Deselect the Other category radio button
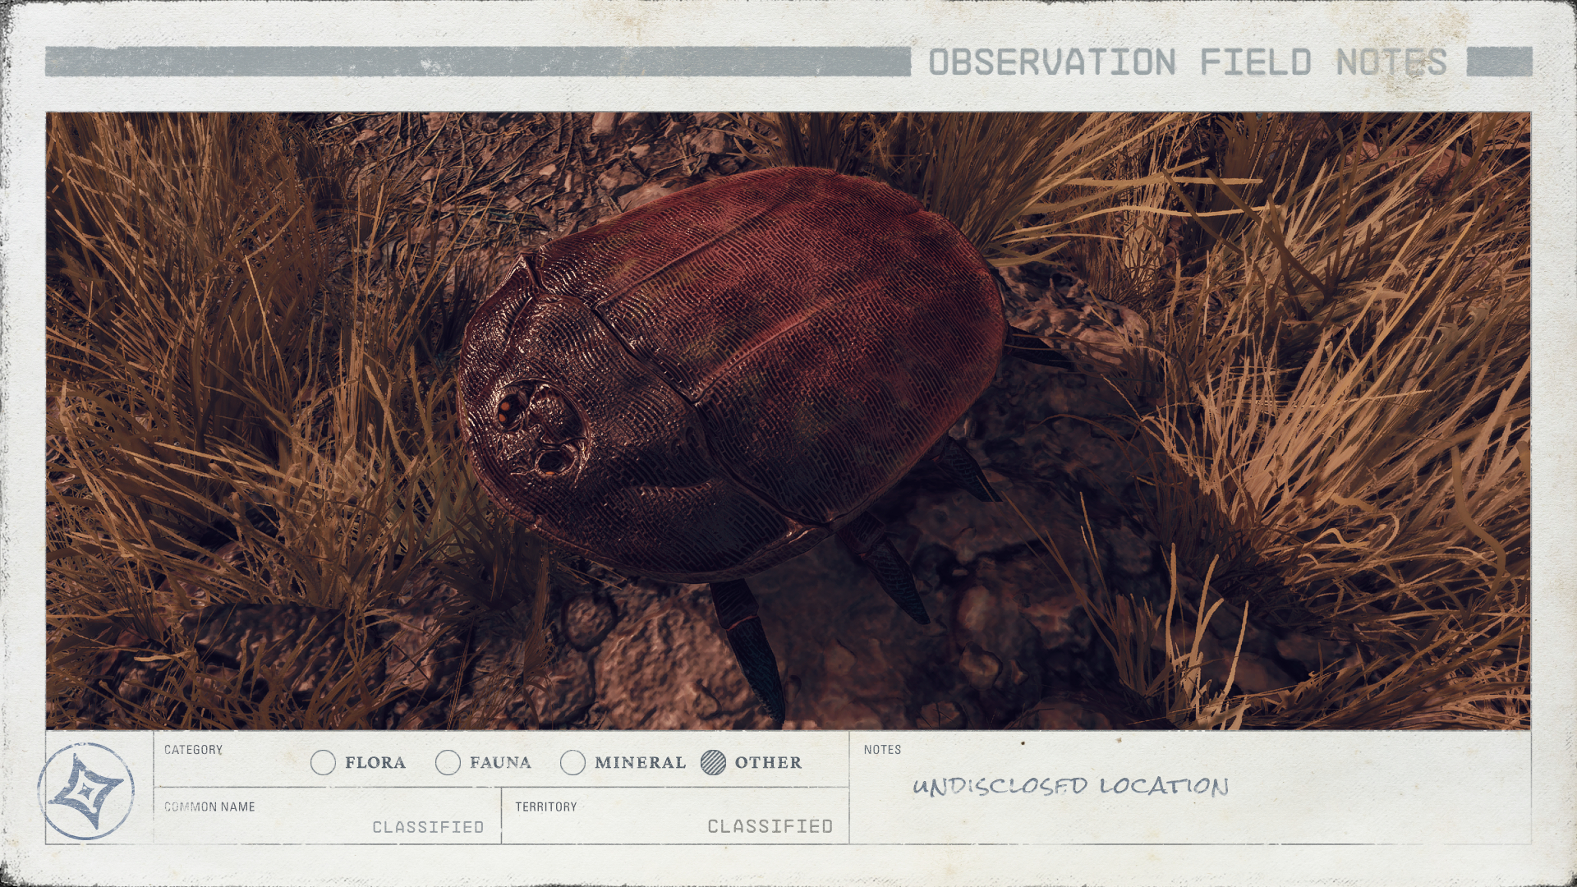Screen dimensions: 1577x887 click(714, 763)
